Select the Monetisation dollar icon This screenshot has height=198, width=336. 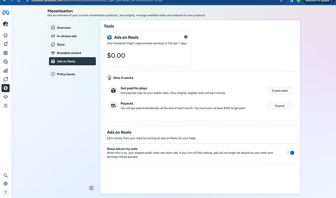[5, 88]
